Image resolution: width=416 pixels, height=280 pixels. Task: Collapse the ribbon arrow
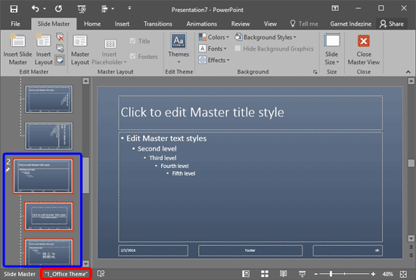408,72
